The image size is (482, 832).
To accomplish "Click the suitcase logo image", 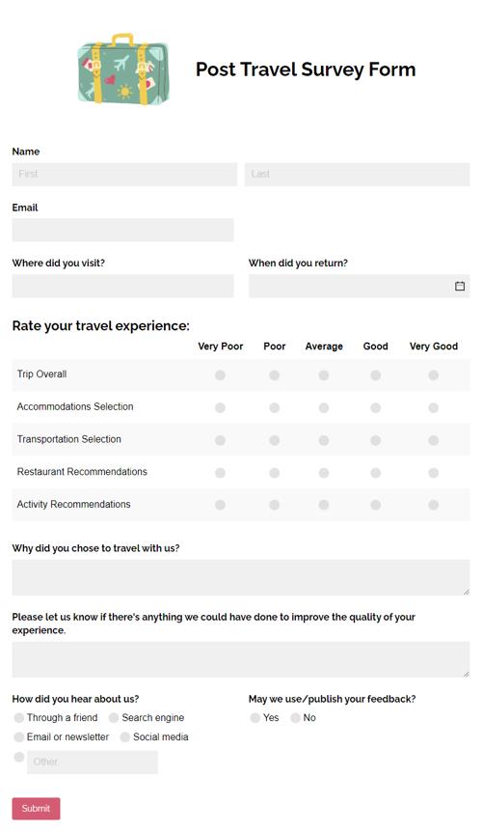I will coord(123,69).
